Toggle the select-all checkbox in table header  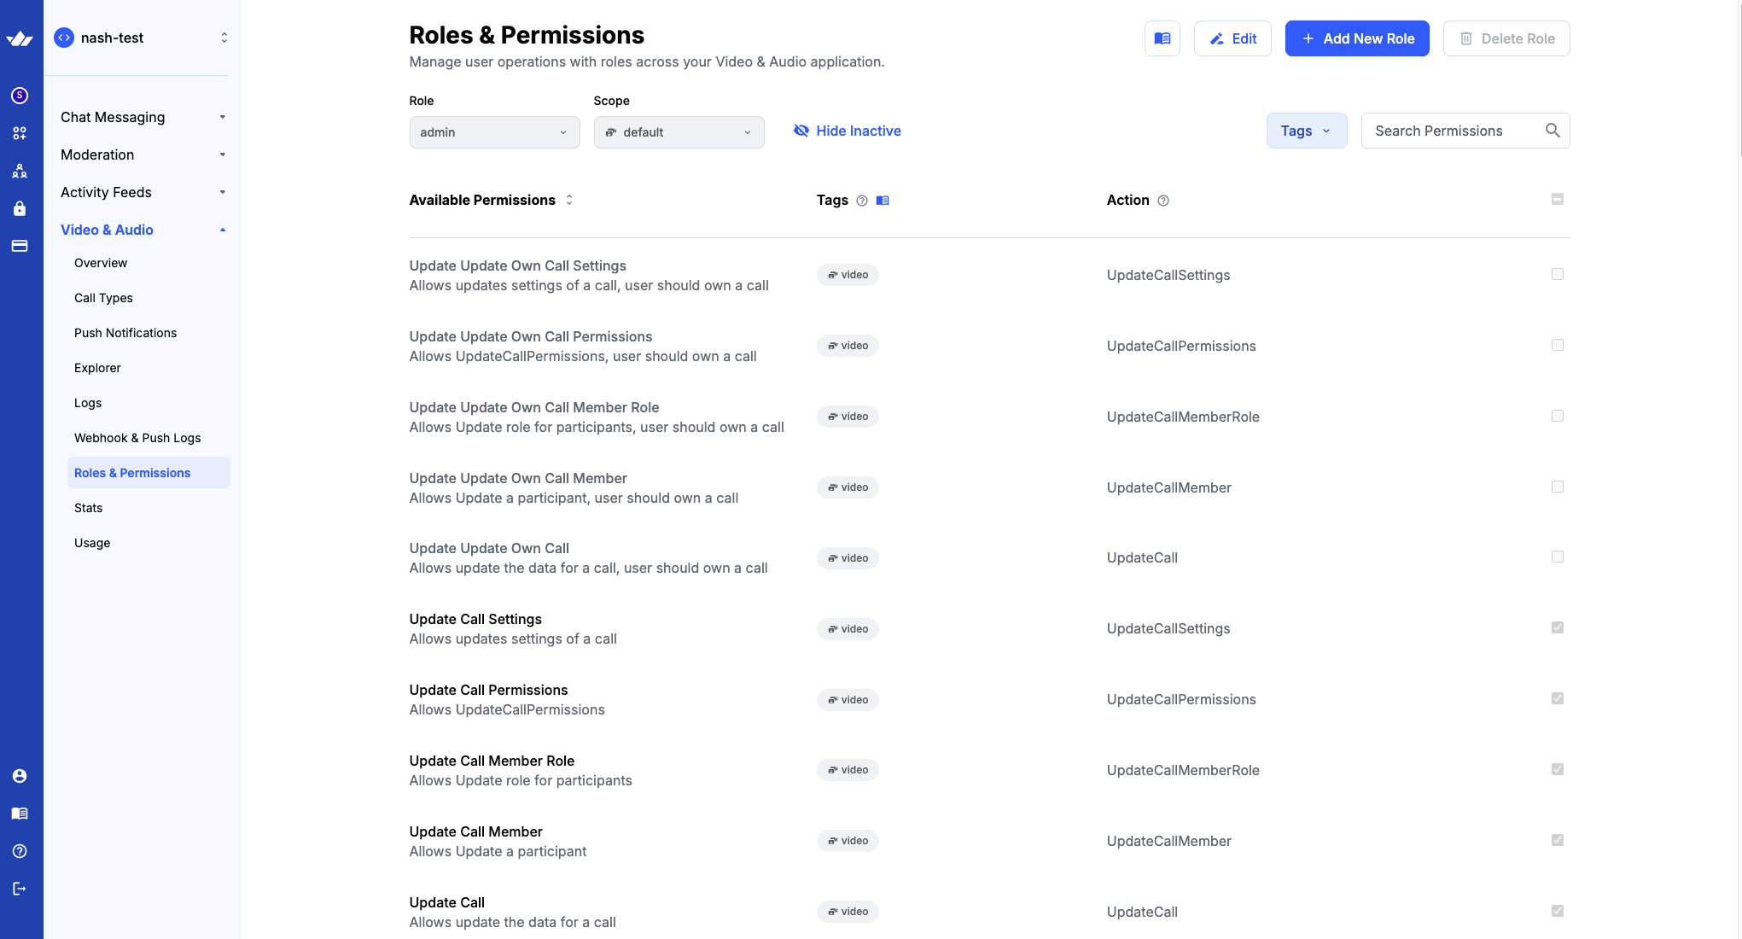click(1557, 199)
